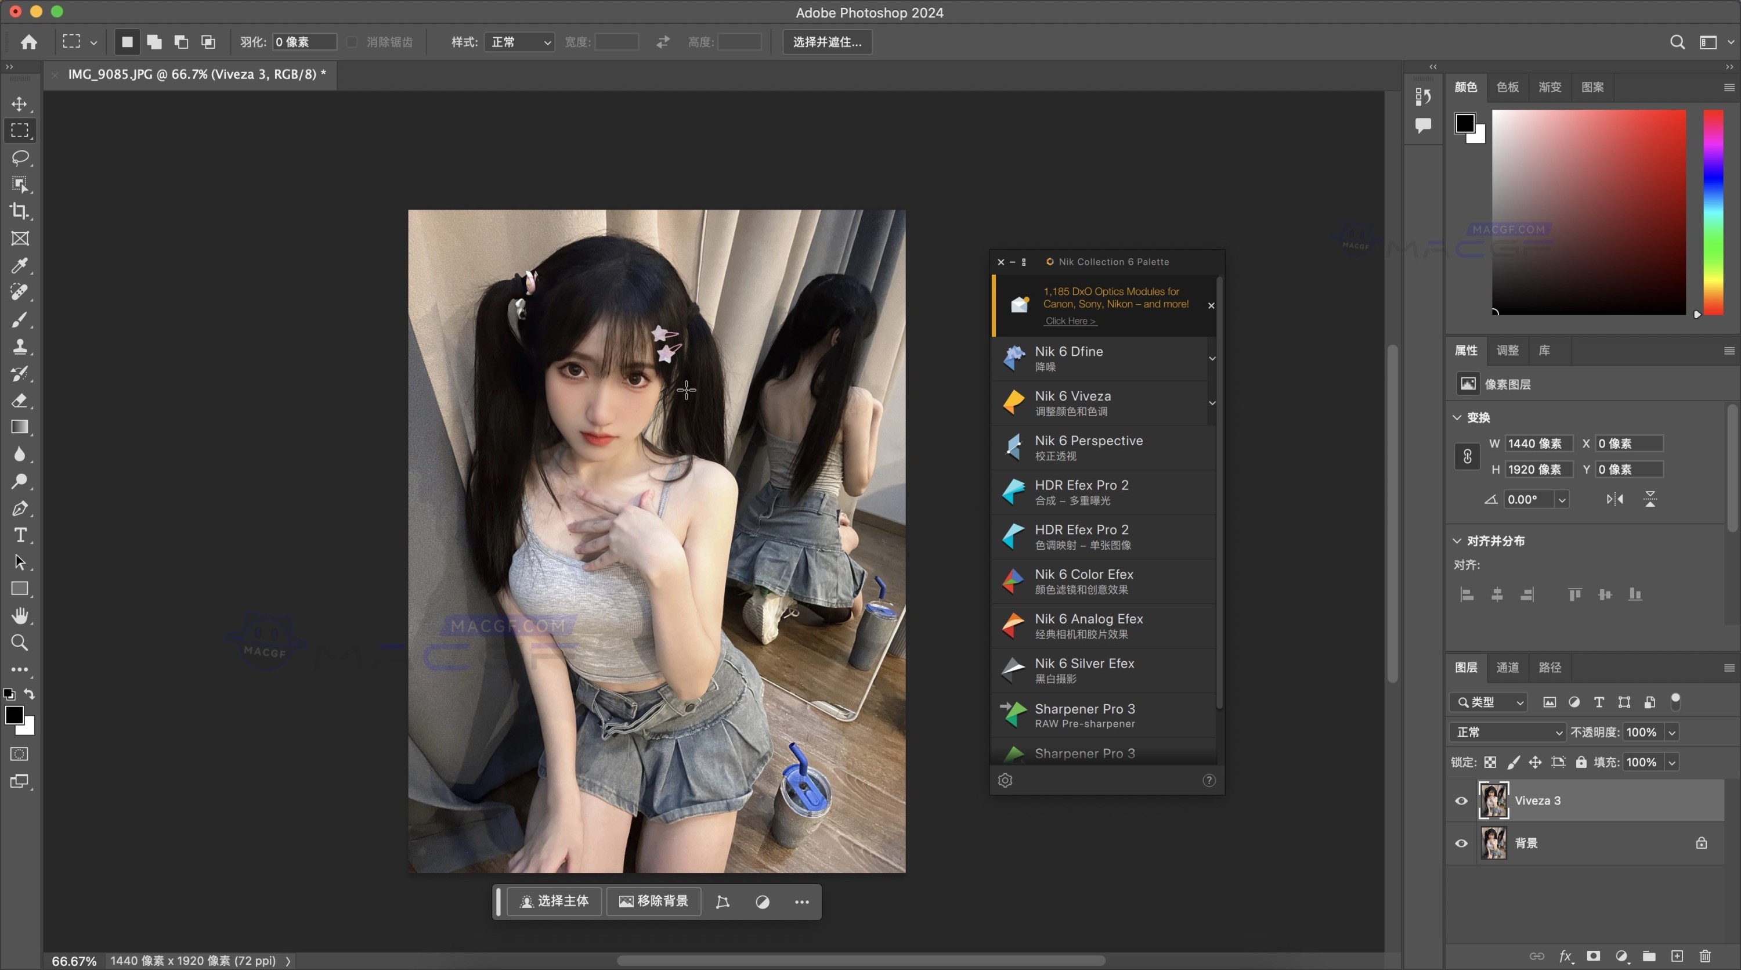Click the 选择并遮住 button
The height and width of the screenshot is (970, 1741).
[x=826, y=42]
